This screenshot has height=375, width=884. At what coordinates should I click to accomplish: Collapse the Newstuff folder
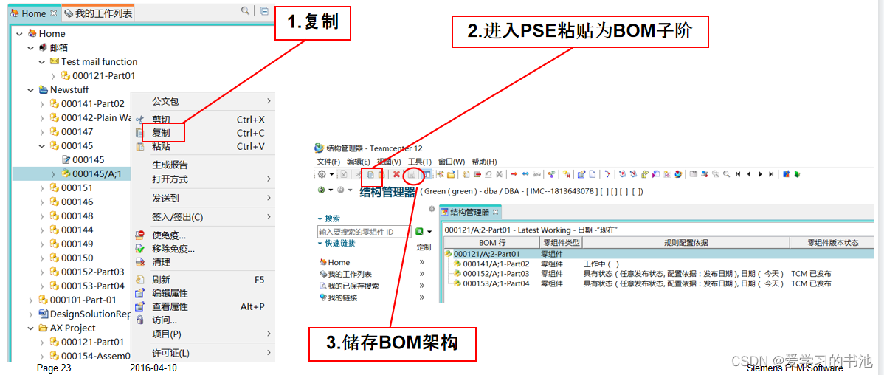(x=31, y=89)
